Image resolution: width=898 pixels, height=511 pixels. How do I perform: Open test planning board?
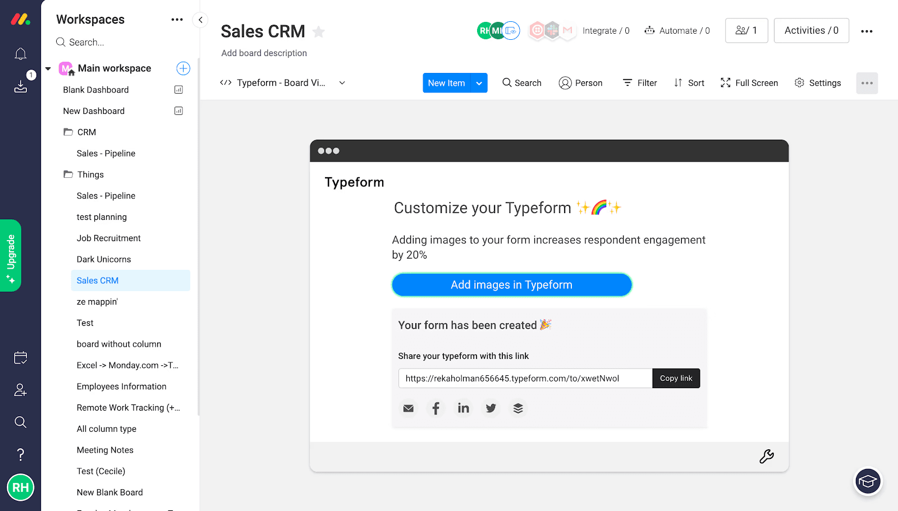102,217
